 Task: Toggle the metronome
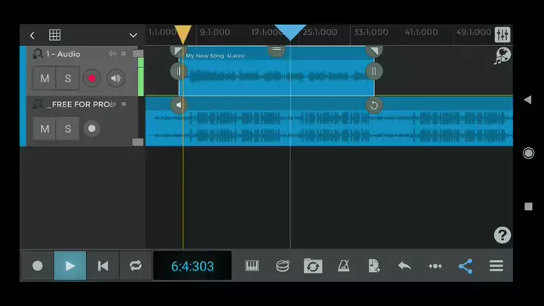pyautogui.click(x=343, y=266)
